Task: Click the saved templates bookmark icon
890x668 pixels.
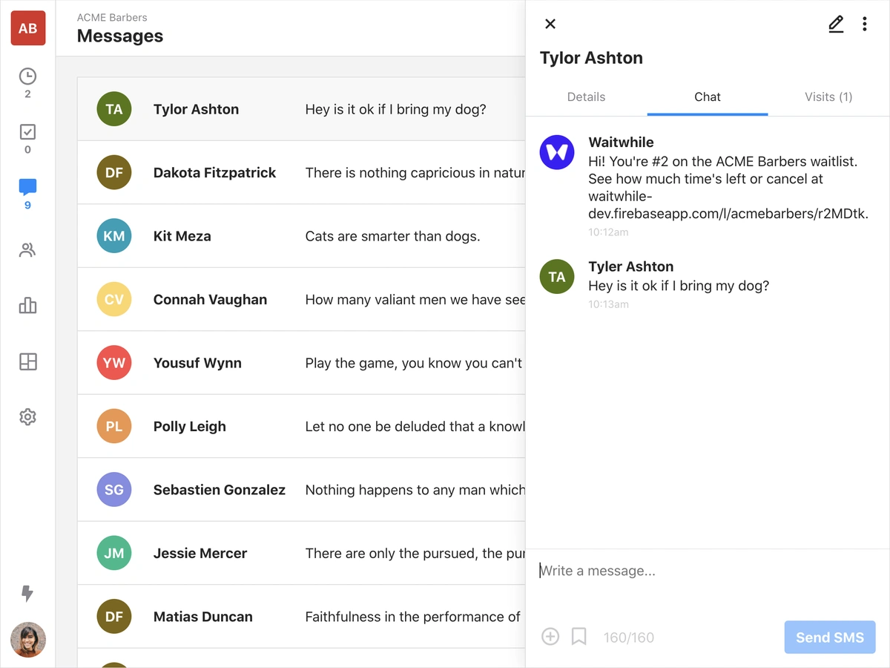Action: click(x=579, y=636)
